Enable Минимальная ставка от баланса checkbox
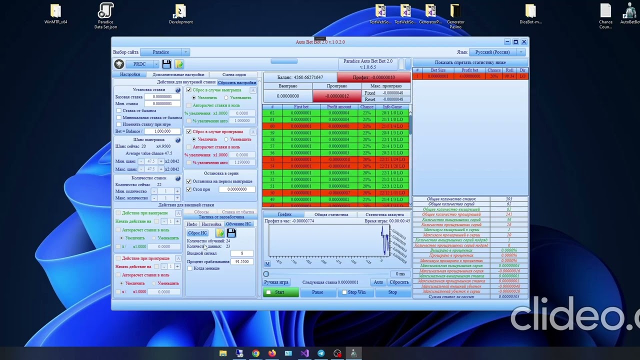The width and height of the screenshot is (640, 360). pos(119,117)
